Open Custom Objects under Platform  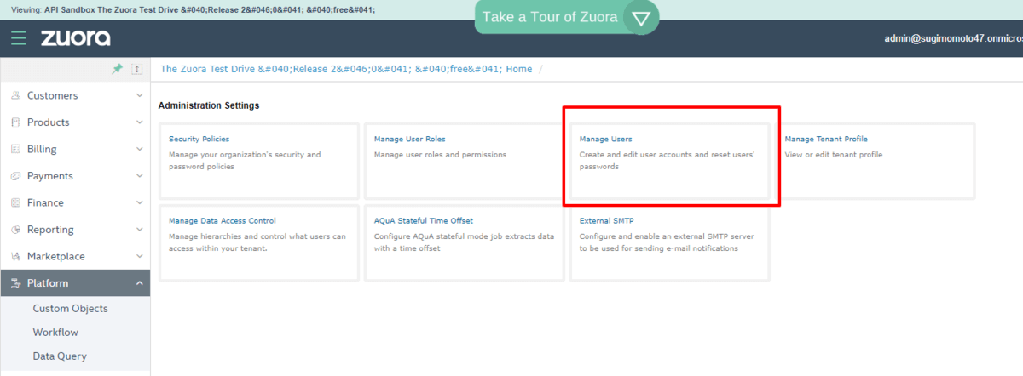coord(71,309)
